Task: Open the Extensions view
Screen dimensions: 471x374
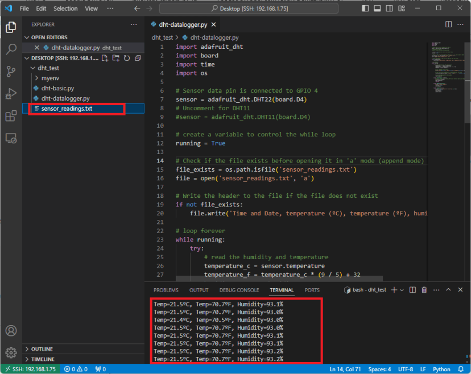Action: (11, 116)
